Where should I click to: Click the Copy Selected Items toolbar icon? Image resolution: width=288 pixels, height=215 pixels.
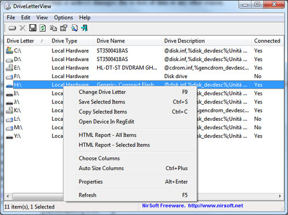[53, 28]
